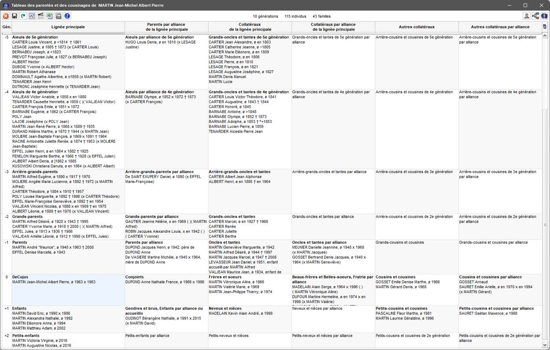
Task: Select 'CARTIER Albert Jean Alphonse'
Action: pyautogui.click(x=235, y=177)
